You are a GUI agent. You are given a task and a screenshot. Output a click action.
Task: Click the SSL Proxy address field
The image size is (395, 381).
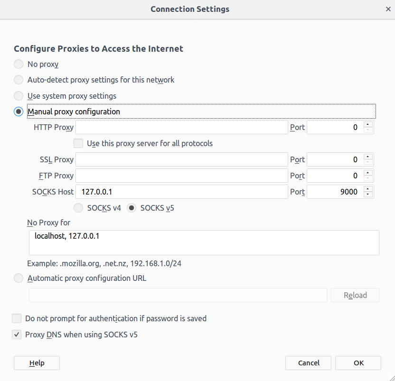pyautogui.click(x=181, y=159)
